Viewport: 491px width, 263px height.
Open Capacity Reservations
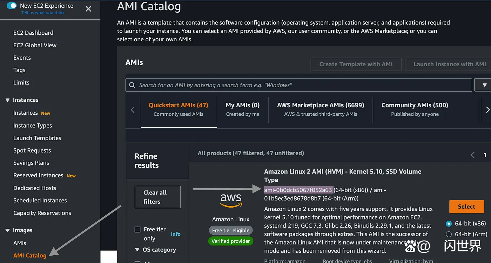[x=42, y=213]
